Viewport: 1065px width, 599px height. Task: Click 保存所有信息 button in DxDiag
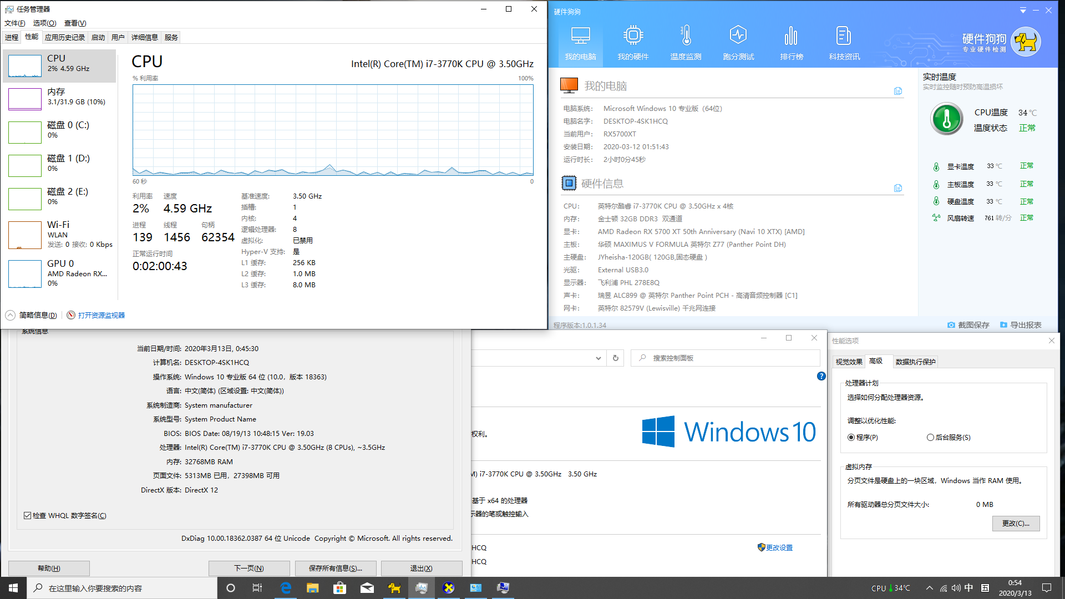(x=336, y=568)
